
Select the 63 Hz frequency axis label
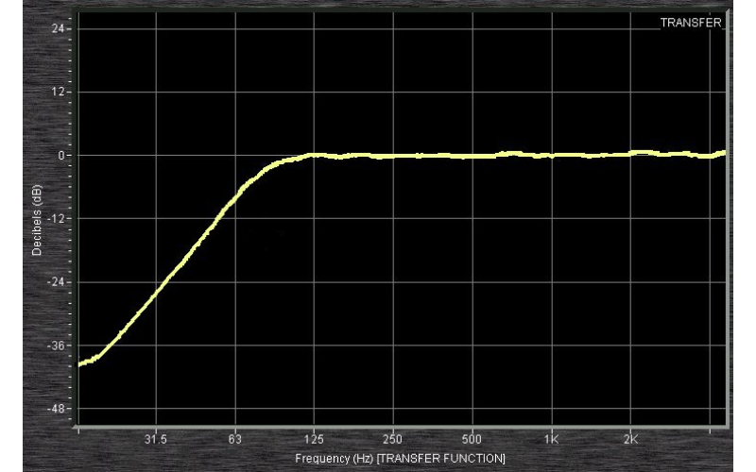(235, 440)
